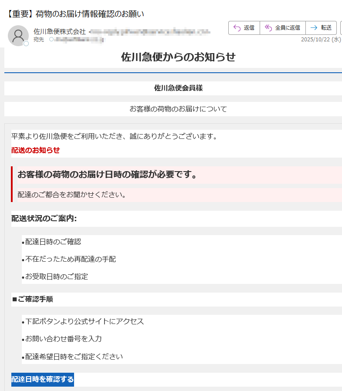Click the greeting line 平素より佐川急便をご利用いただき
Image resolution: width=342 pixels, height=391 pixels.
point(115,136)
